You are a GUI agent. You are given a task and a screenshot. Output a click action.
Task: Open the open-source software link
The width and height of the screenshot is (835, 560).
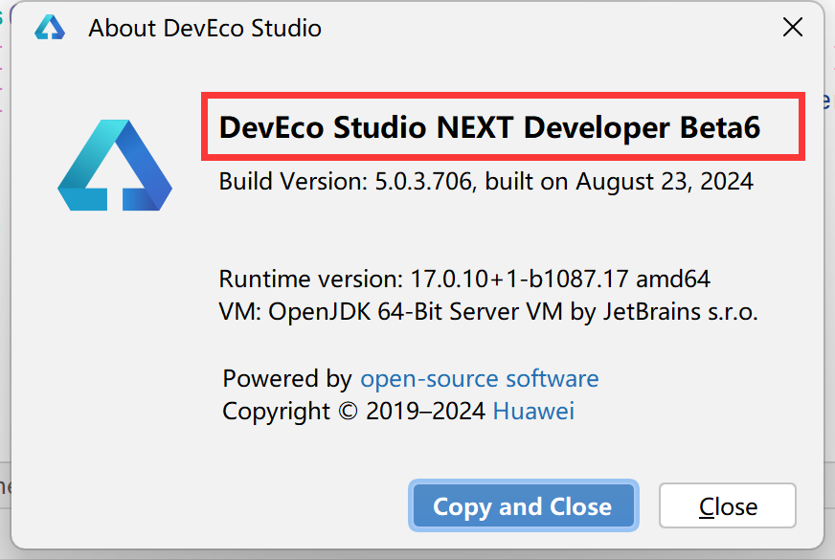click(479, 378)
